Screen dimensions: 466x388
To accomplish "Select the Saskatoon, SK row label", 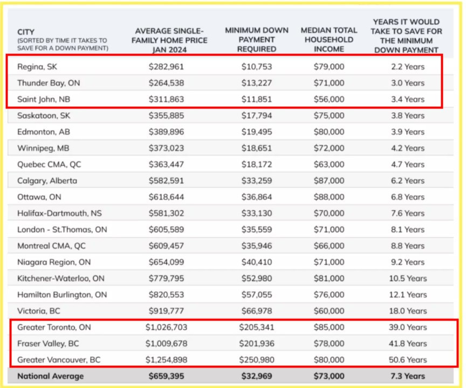I will 44,115.
